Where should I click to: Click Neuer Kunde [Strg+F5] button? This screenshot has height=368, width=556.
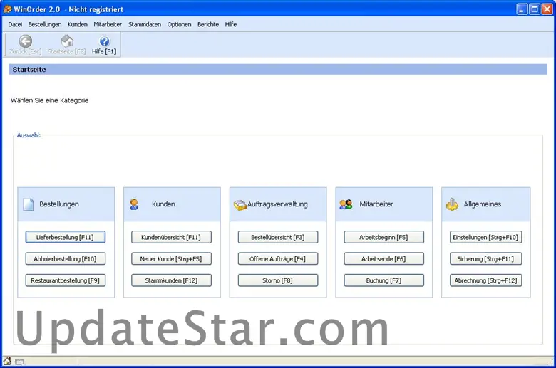(171, 259)
